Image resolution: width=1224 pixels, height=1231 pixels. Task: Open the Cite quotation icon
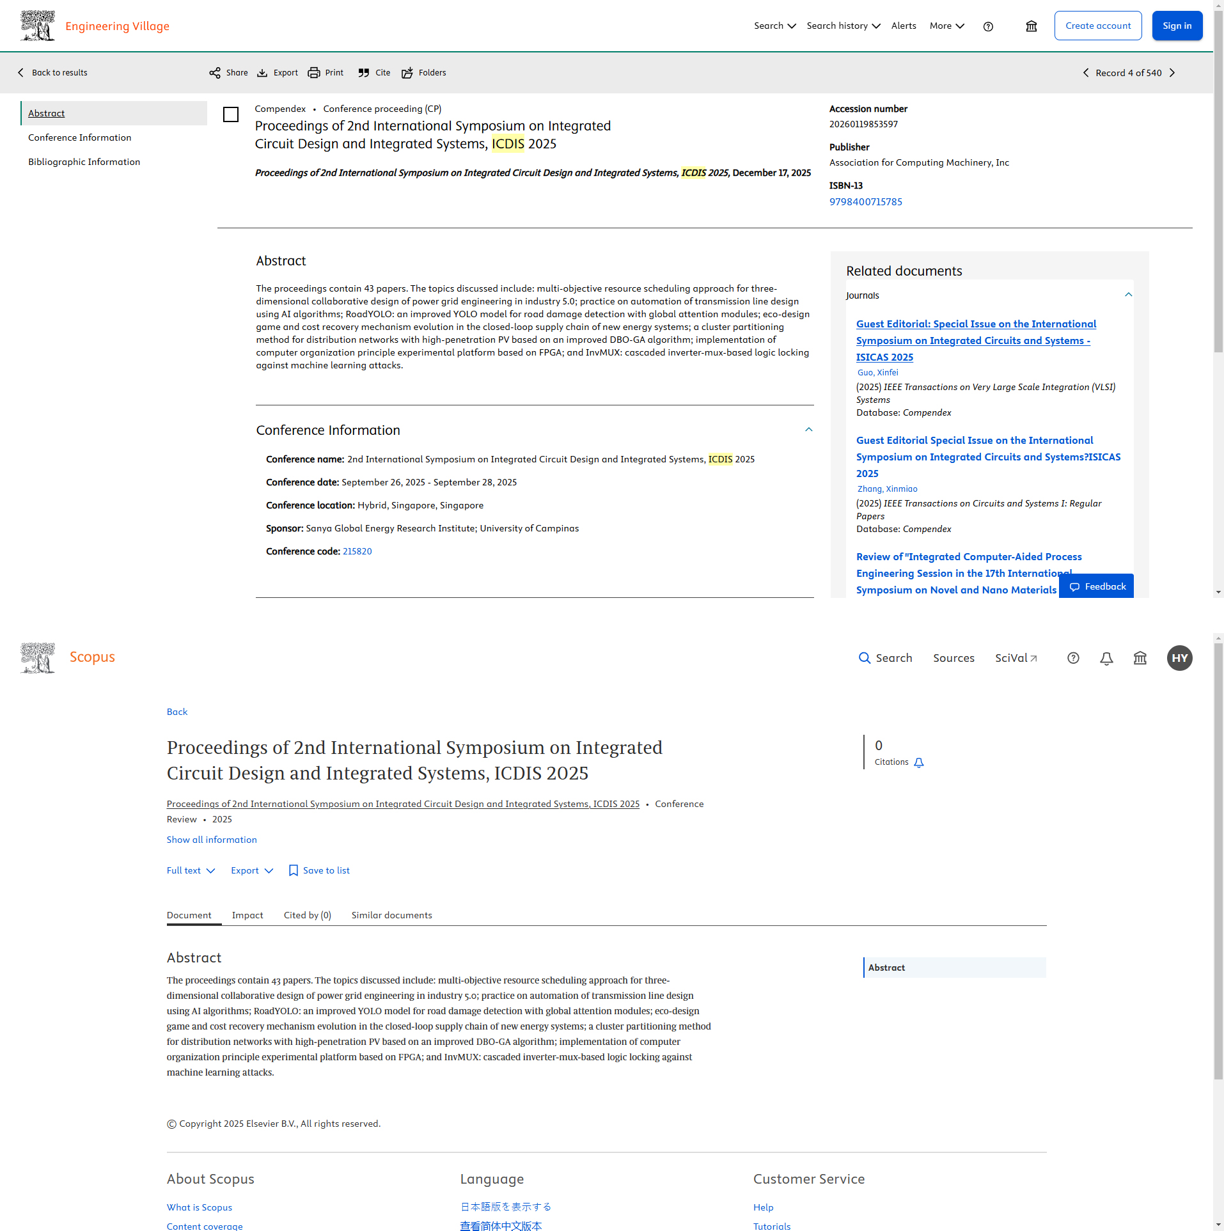point(364,73)
